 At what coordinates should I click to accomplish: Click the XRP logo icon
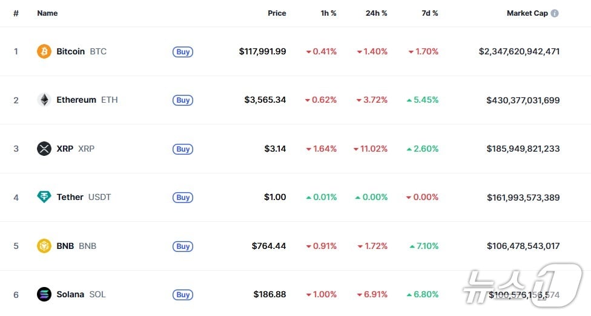(x=44, y=149)
